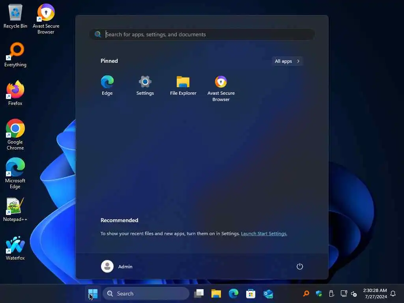Image resolution: width=404 pixels, height=303 pixels.
Task: Click the Pinned section heading
Action: pyautogui.click(x=109, y=61)
